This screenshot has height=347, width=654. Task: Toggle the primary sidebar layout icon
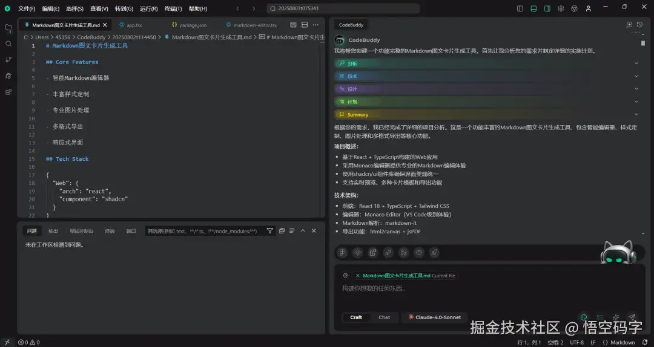pos(520,8)
